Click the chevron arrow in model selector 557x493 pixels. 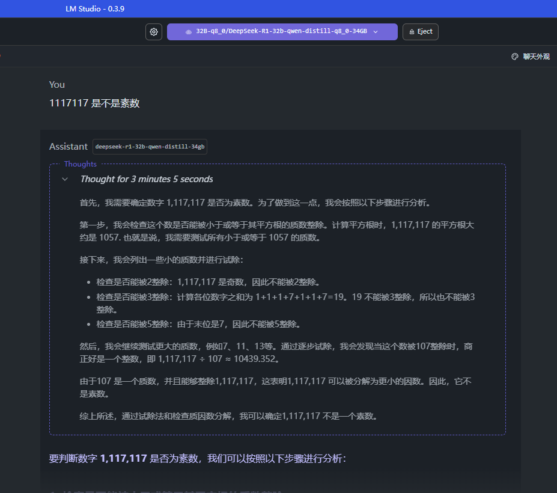[x=376, y=32]
